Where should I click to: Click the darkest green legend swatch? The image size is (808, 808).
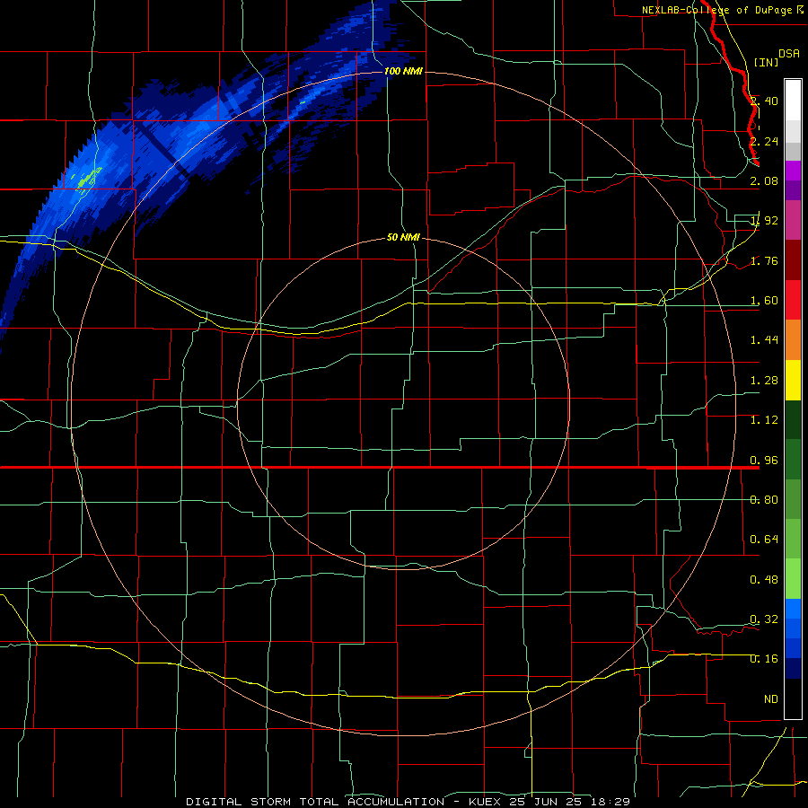[793, 420]
